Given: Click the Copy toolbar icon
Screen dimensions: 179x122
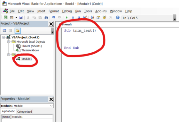Looking at the screenshot, I should [x=34, y=17].
